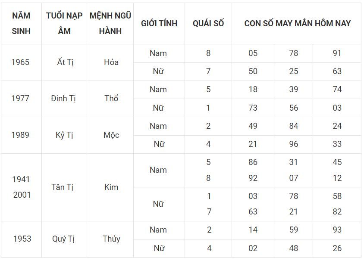
Task: Click the 1965 birth year cell
Action: tap(21, 62)
